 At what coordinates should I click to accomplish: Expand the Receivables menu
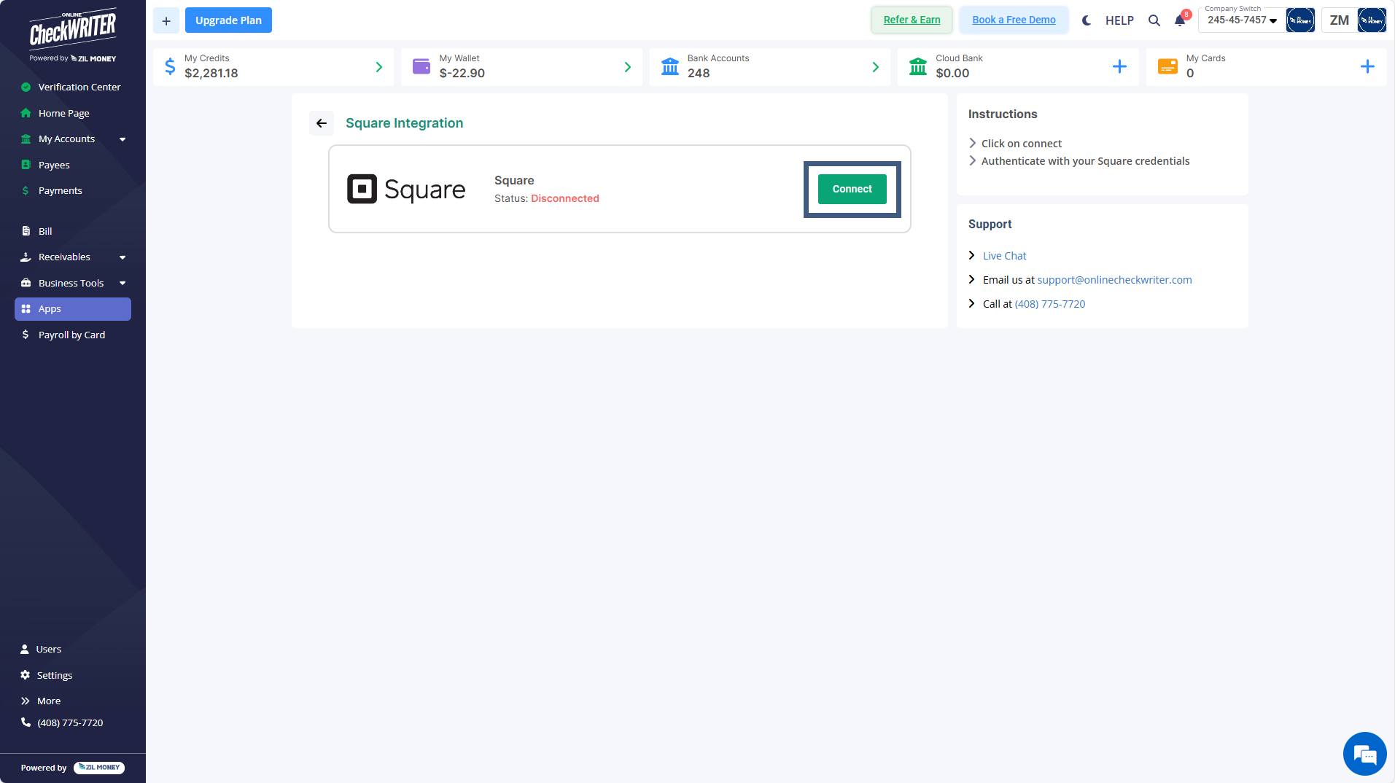pyautogui.click(x=64, y=257)
